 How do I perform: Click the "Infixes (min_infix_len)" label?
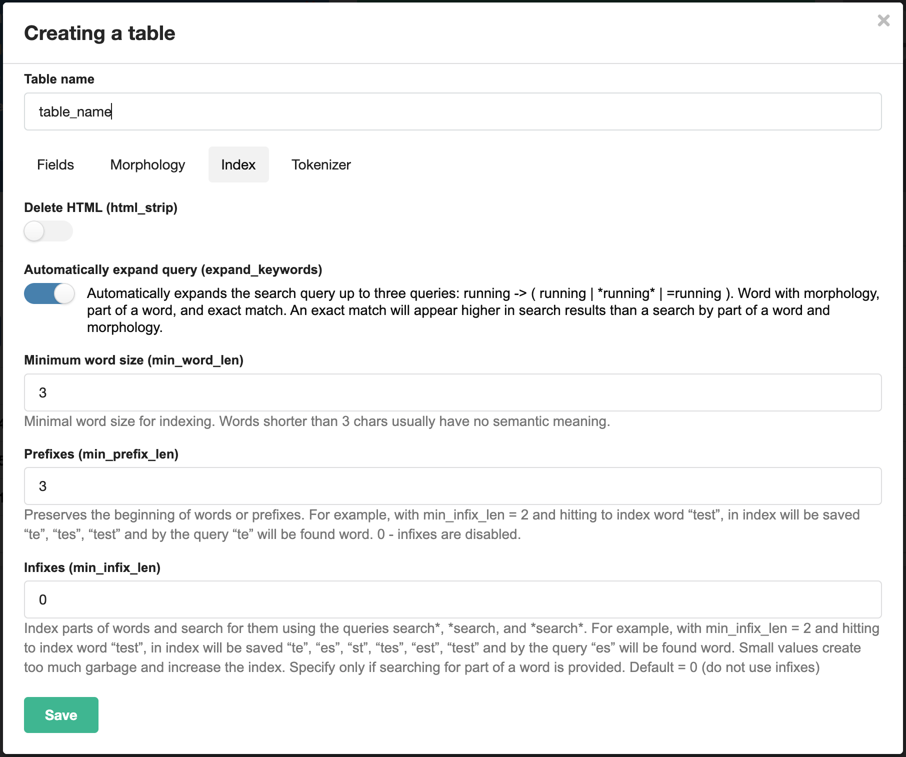tap(92, 567)
